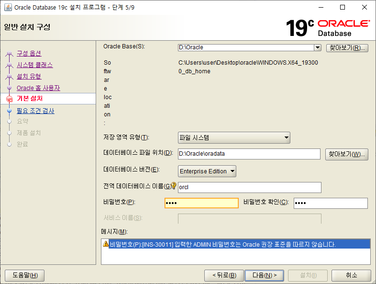Viewport: 376px width, 284px height.
Task: Click the help bulb icon beside global database name
Action: click(x=174, y=185)
